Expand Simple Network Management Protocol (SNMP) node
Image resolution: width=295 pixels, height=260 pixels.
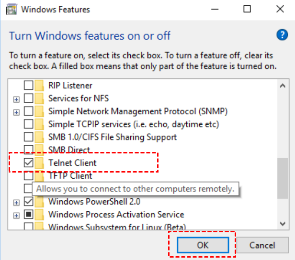(x=17, y=112)
